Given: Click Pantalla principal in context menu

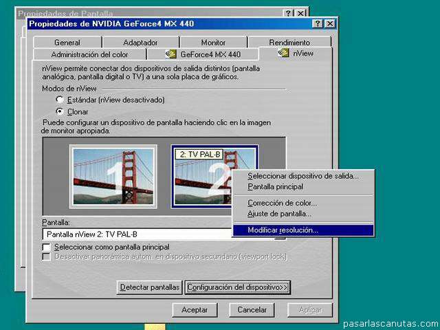Looking at the screenshot, I should (x=275, y=186).
